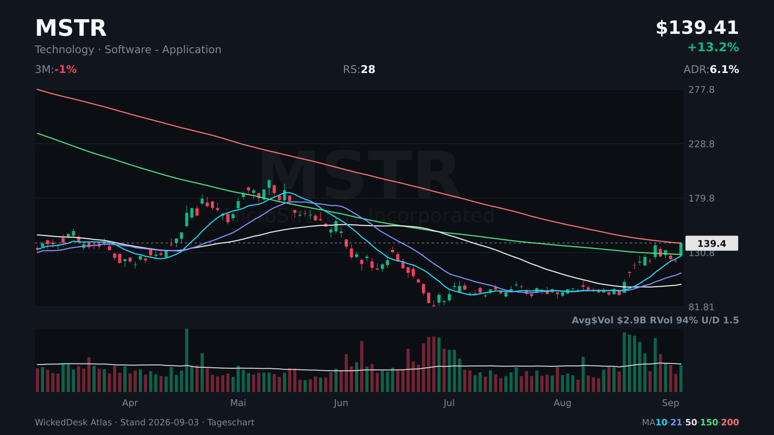Viewport: 774px width, 435px height.
Task: Click the MA 10 legend entry
Action: (661, 422)
